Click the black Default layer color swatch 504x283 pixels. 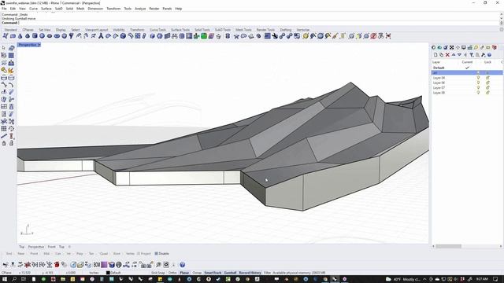[x=108, y=273]
